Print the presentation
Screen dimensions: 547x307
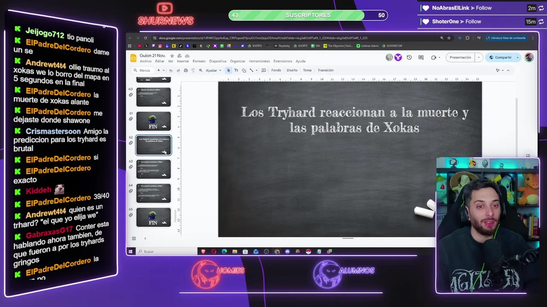pos(185,70)
